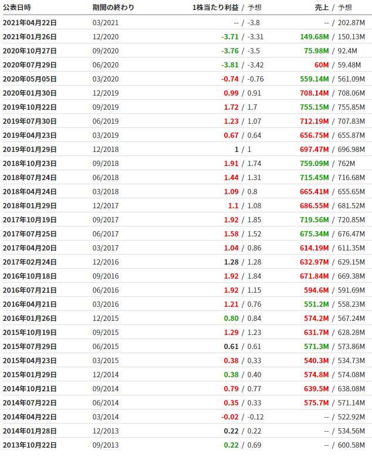Click the EPS value 1.91
This screenshot has height=457, width=372.
tap(231, 164)
